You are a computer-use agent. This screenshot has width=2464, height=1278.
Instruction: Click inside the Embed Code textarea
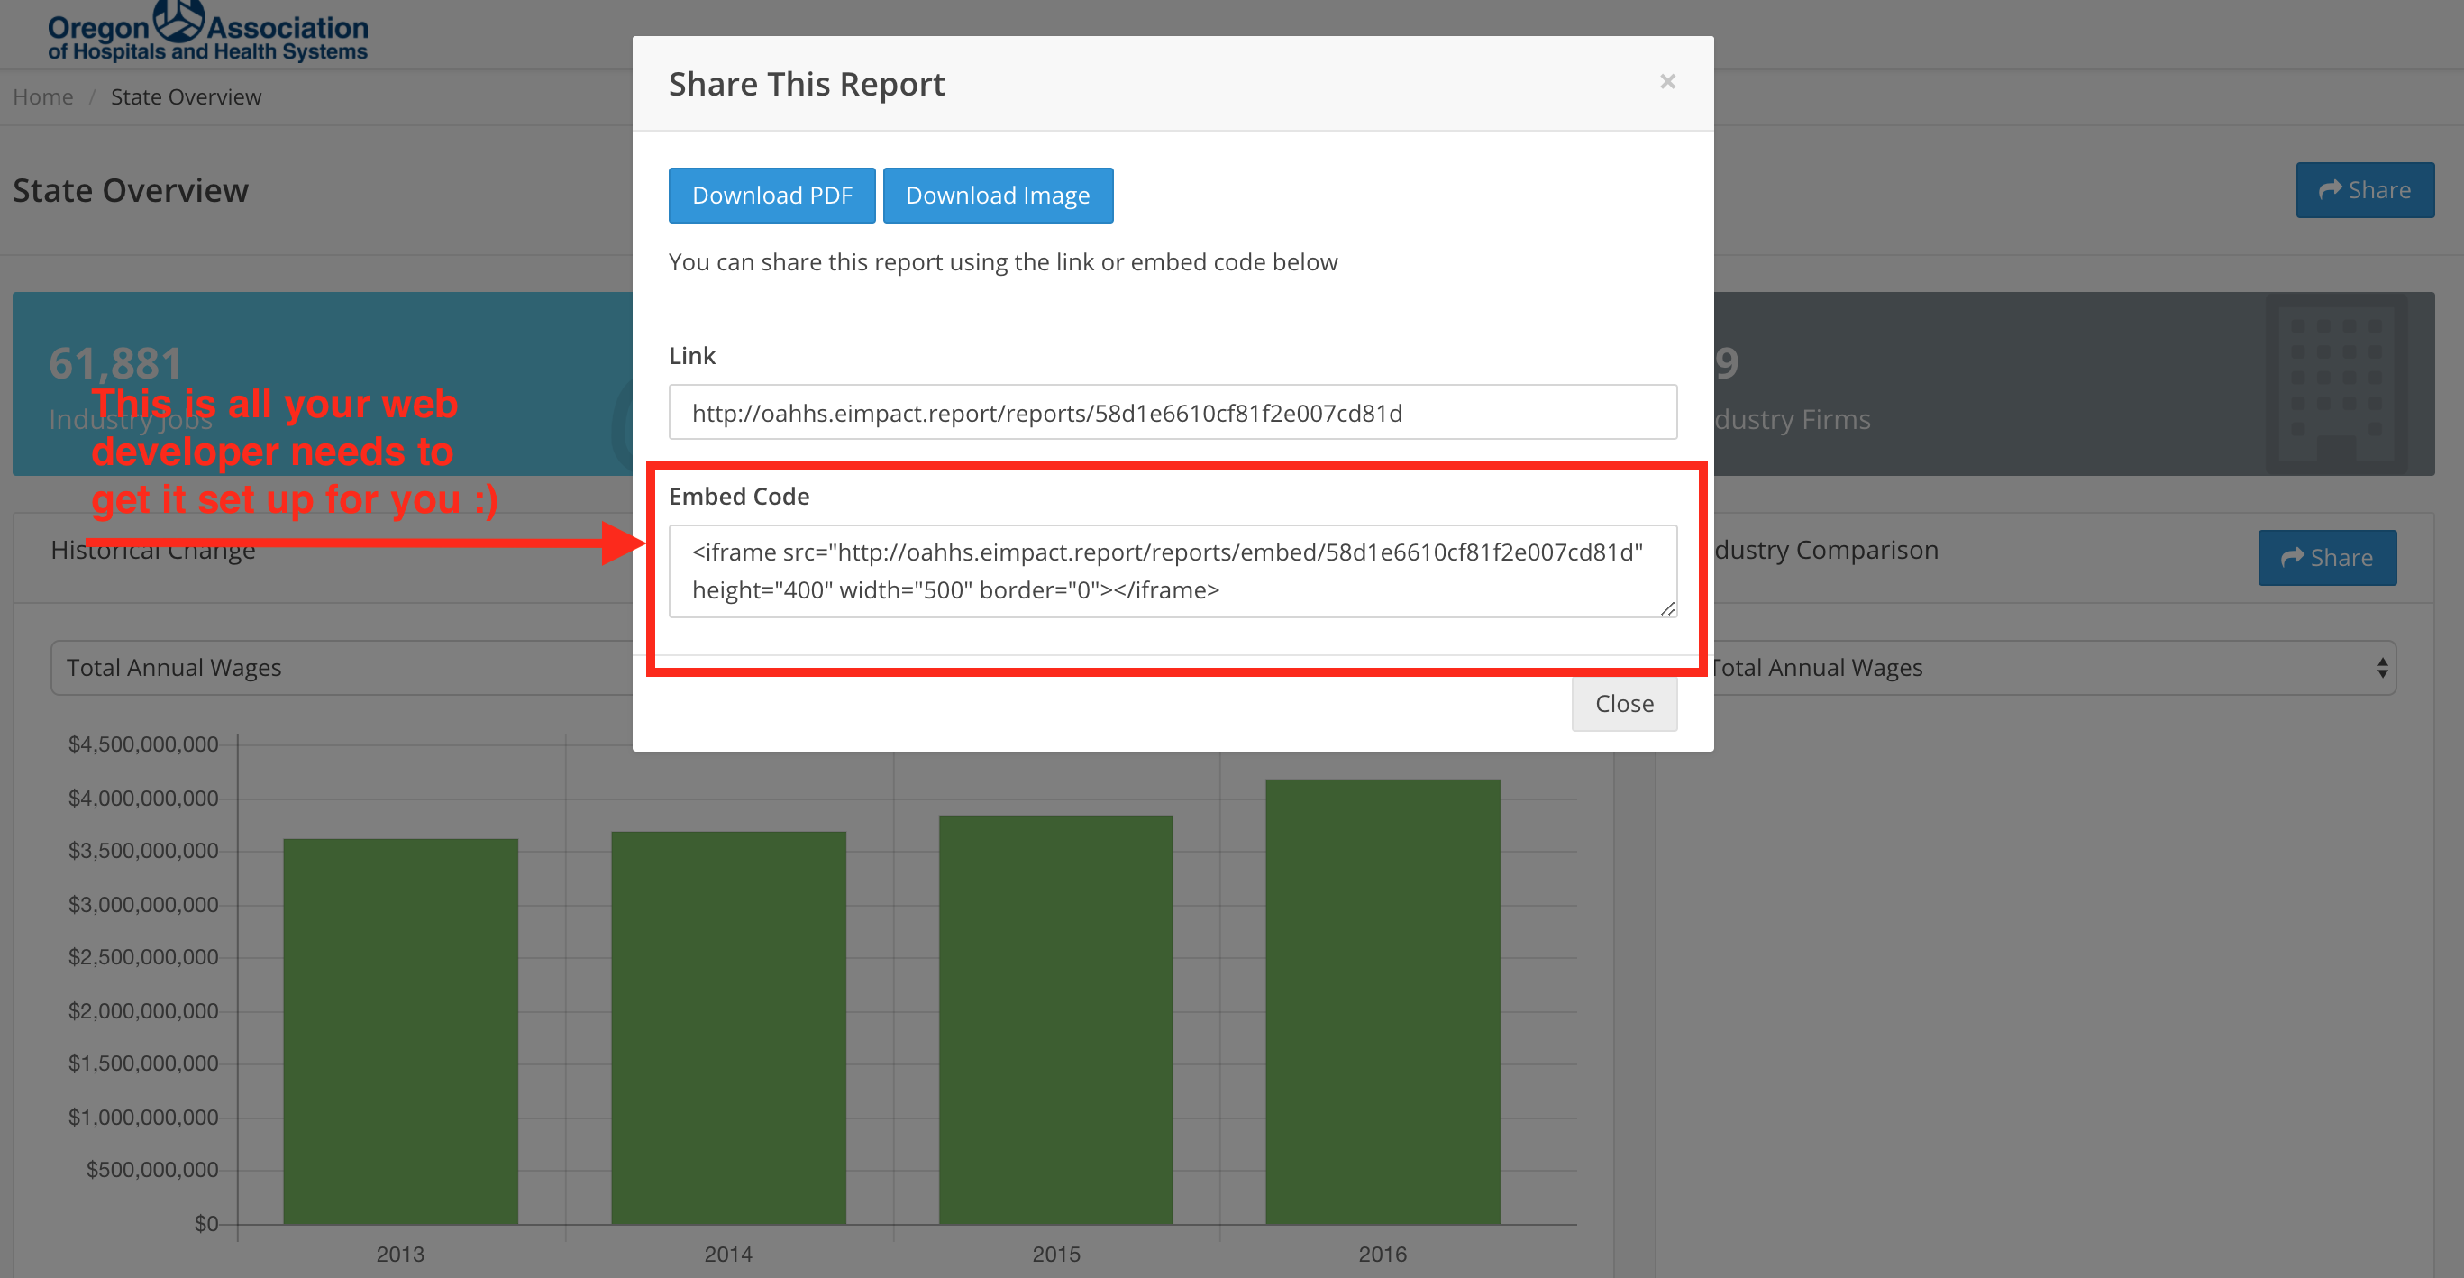click(1173, 571)
